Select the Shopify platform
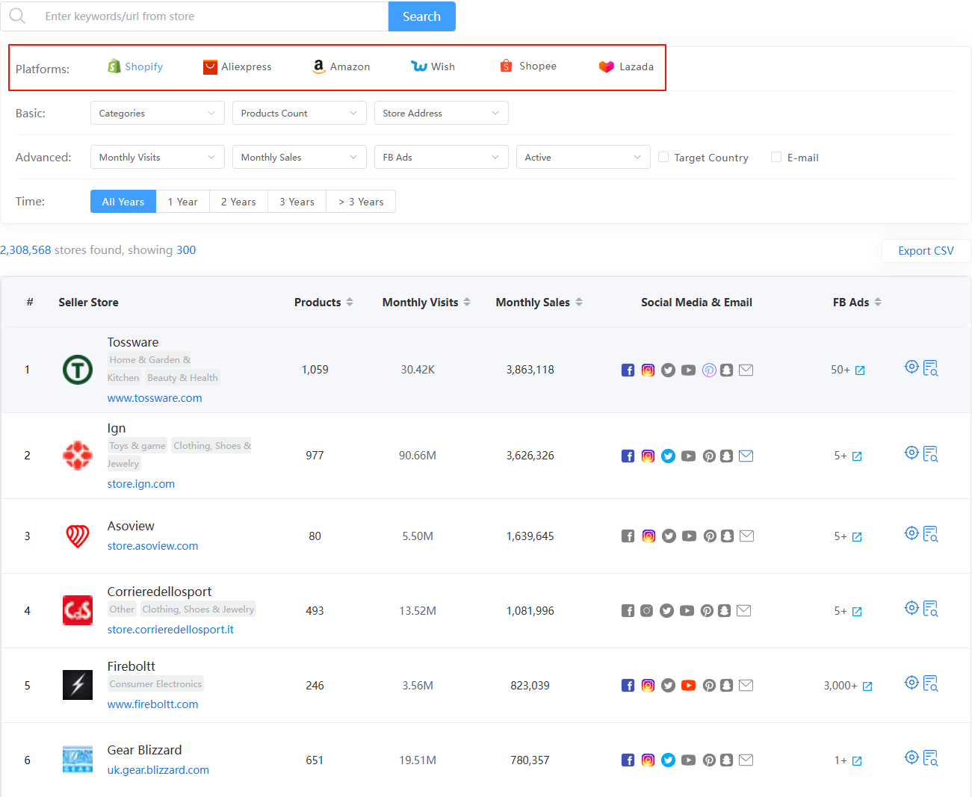The height and width of the screenshot is (797, 972). [x=135, y=66]
